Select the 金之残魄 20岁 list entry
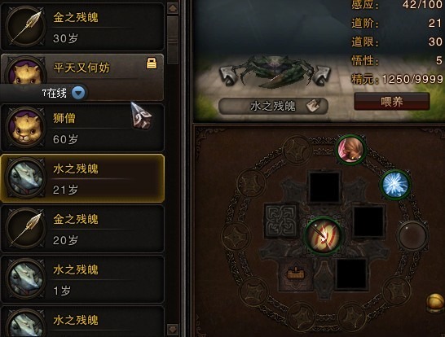The width and height of the screenshot is (445, 337). pos(82,229)
